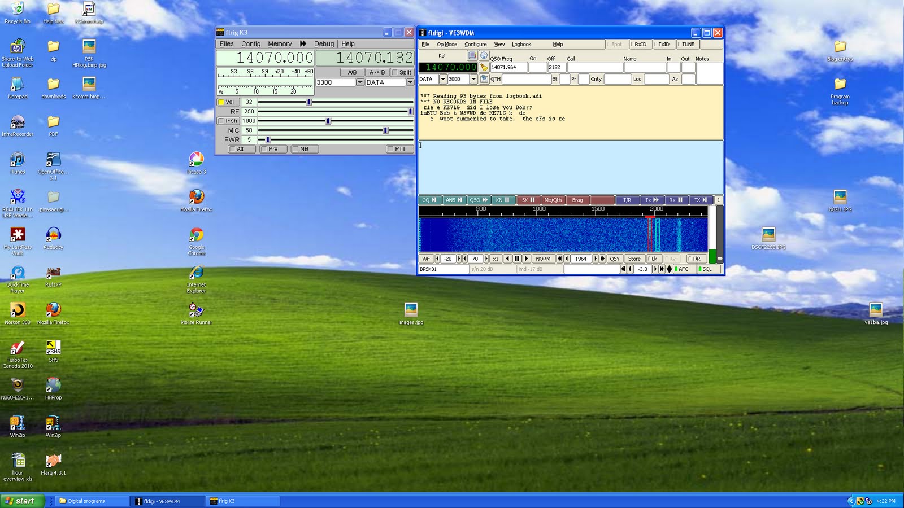The image size is (904, 508).
Task: Click the Vol slider handle in flrig
Action: 309,102
